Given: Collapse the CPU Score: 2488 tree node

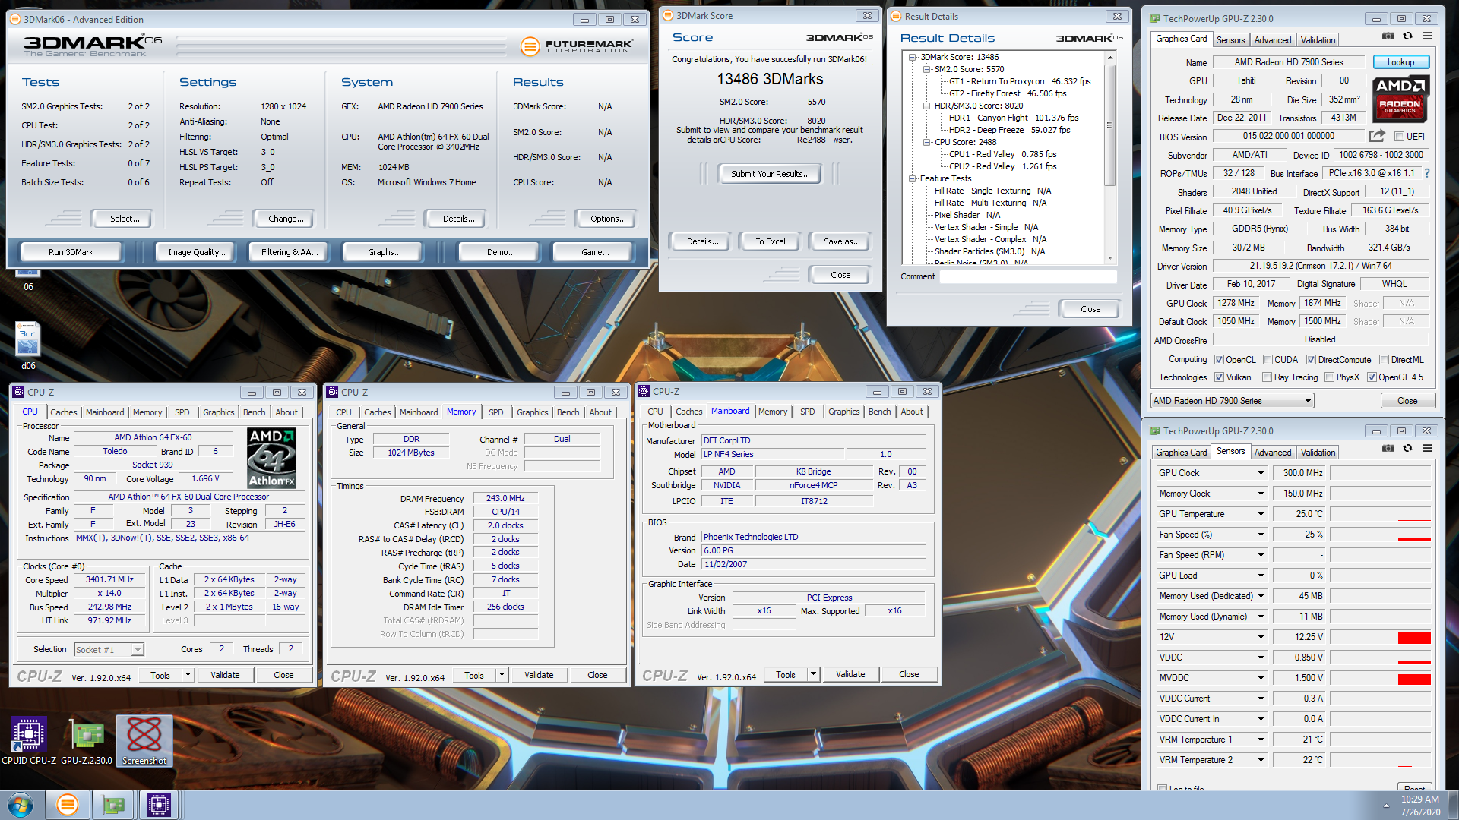Looking at the screenshot, I should (927, 142).
